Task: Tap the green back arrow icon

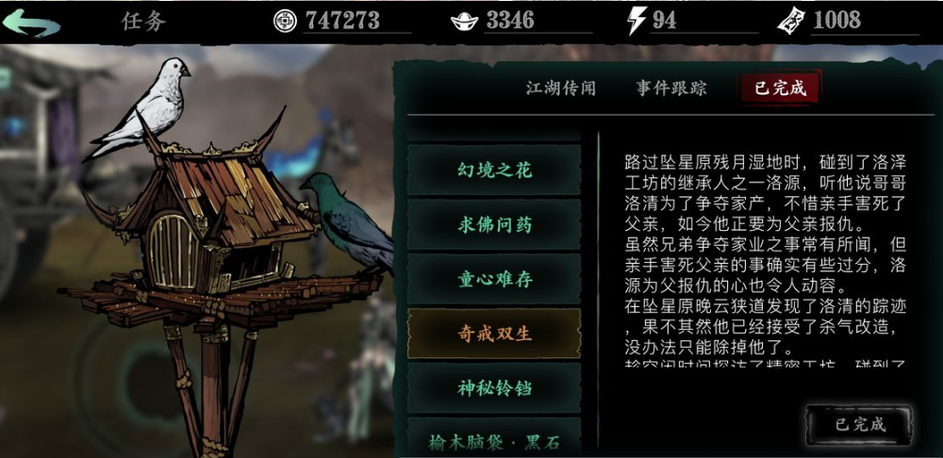Action: [31, 24]
